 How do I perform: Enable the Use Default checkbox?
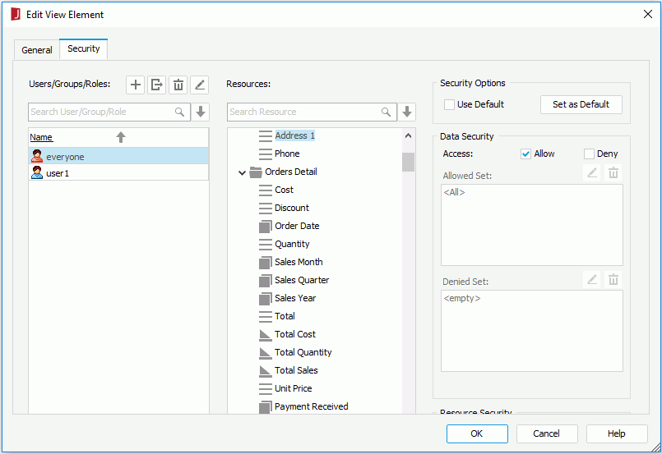(449, 104)
